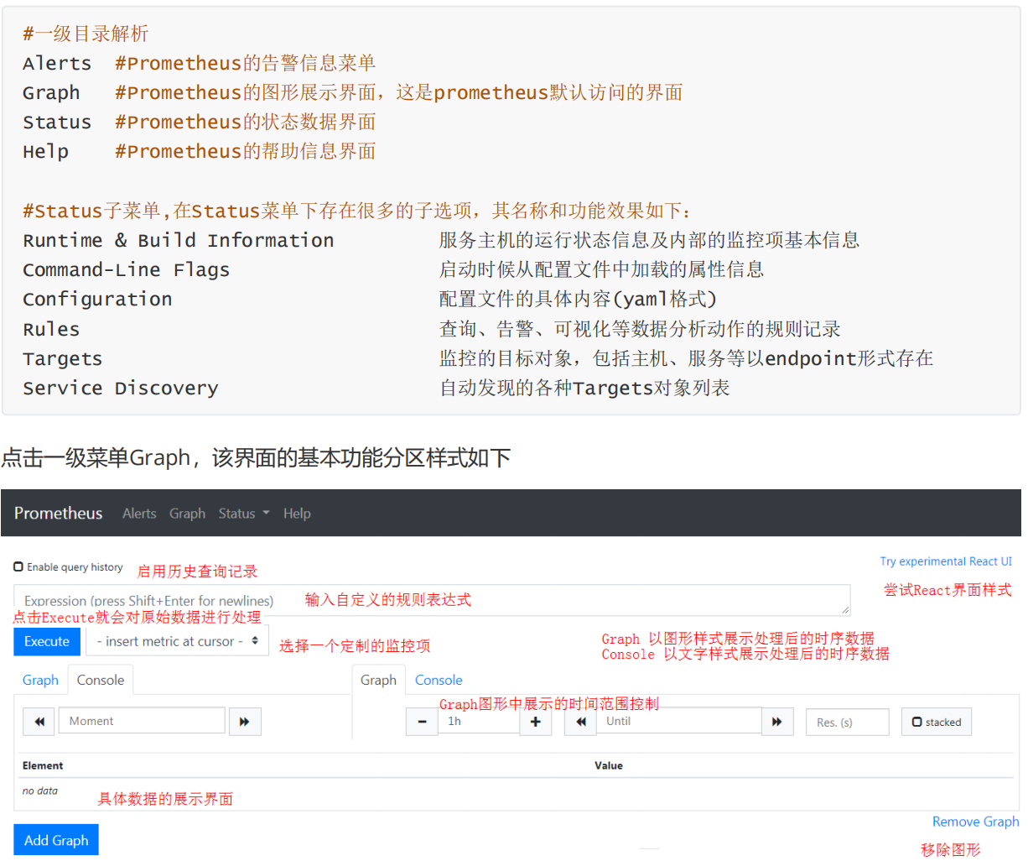Image resolution: width=1028 pixels, height=861 pixels.
Task: Select the Graph tab in the right panel
Action: 378,680
